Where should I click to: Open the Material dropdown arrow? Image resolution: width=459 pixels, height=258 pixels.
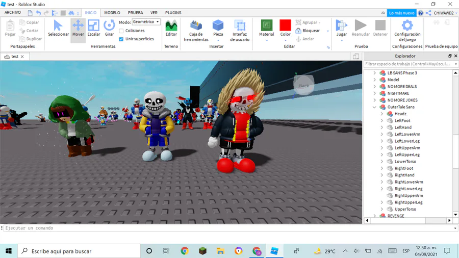point(267,40)
